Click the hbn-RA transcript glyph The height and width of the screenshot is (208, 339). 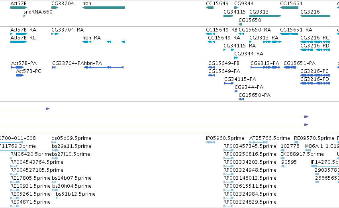tap(104, 42)
